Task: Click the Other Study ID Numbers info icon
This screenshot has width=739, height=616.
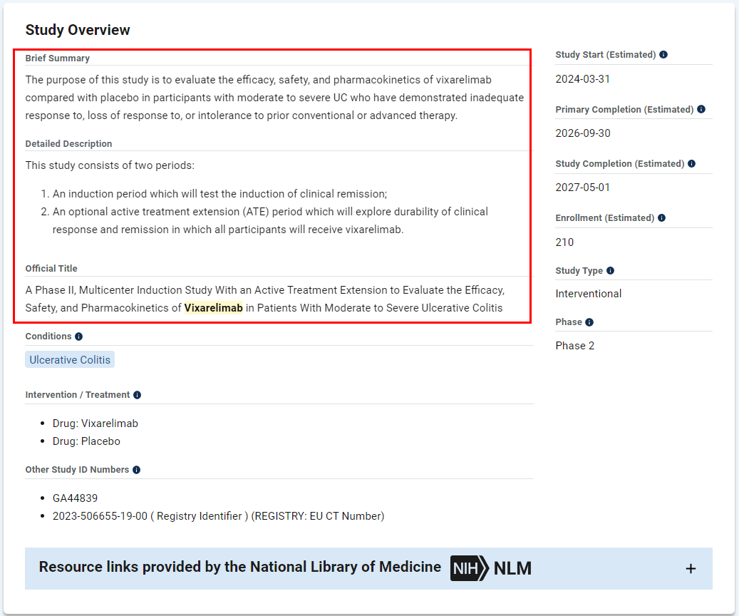Action: (x=136, y=470)
